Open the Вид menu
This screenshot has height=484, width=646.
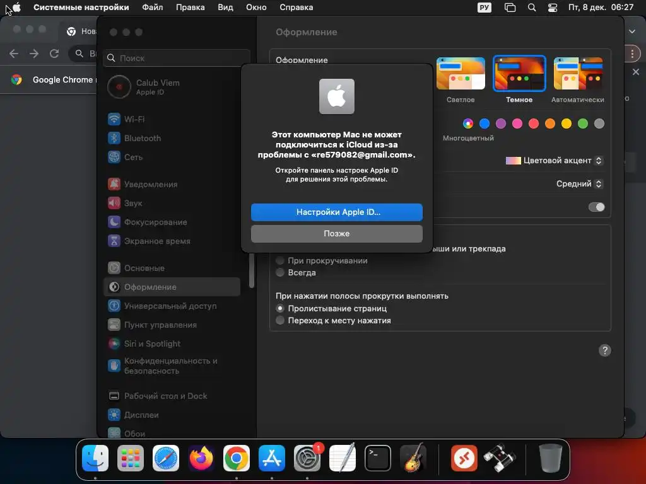(225, 8)
